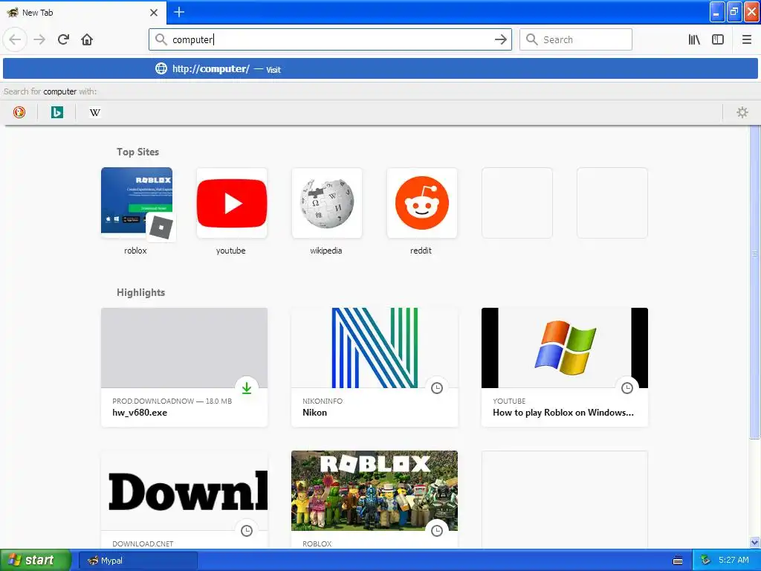Screen dimensions: 761x571
Task: Open the wikipedia top site tile
Action: 327,203
